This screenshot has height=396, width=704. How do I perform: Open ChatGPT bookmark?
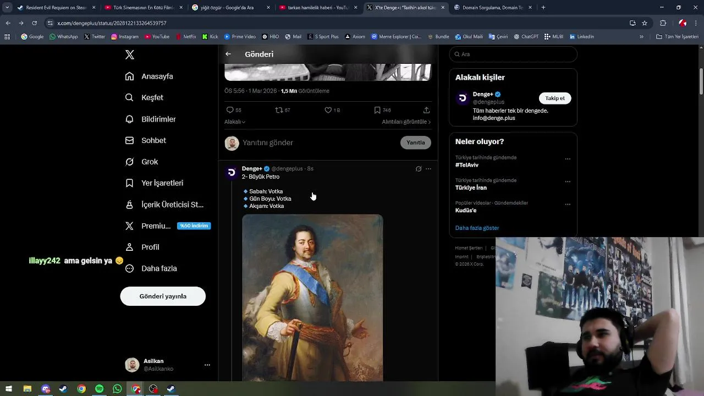point(526,37)
